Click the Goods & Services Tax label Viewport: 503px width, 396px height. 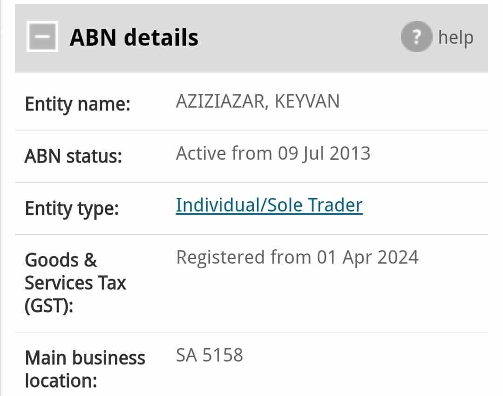tap(75, 271)
